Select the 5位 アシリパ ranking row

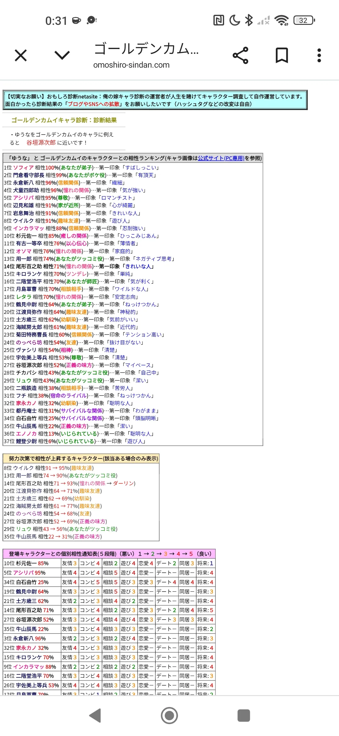tap(133, 198)
